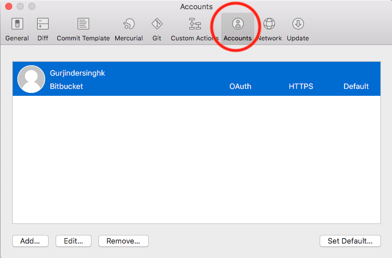Image resolution: width=392 pixels, height=258 pixels.
Task: Open the Git settings pane
Action: click(x=156, y=29)
